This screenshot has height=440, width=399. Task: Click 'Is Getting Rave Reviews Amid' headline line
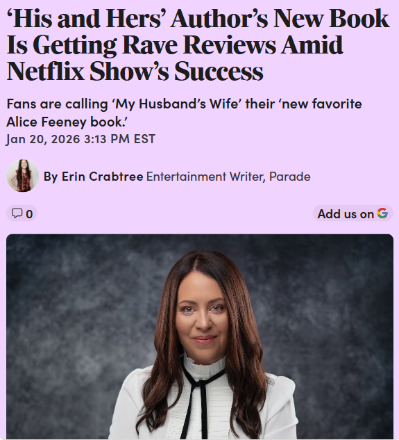(175, 45)
